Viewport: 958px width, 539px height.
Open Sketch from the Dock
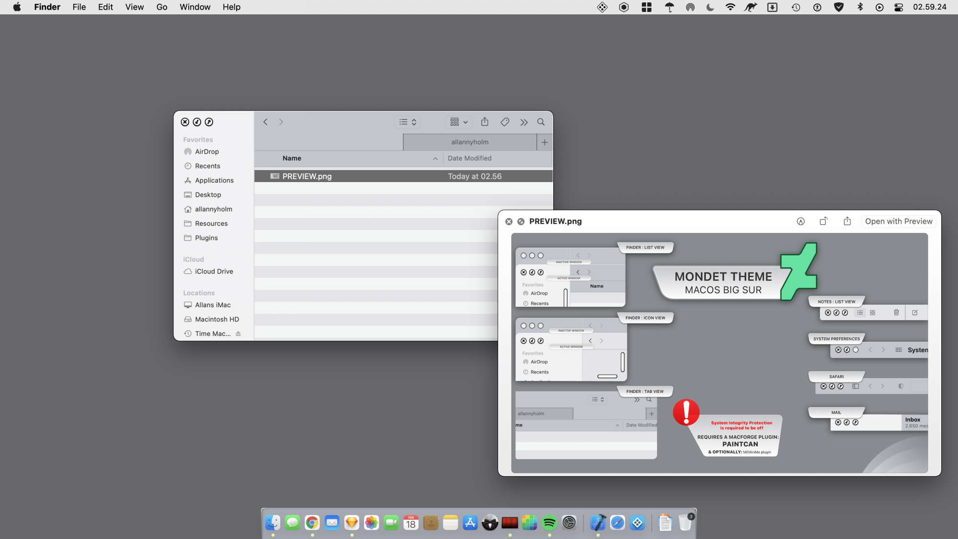[352, 523]
